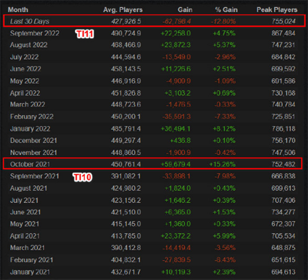The width and height of the screenshot is (308, 280).
Task: Sort by Avg. Players column header
Action: coord(123,10)
